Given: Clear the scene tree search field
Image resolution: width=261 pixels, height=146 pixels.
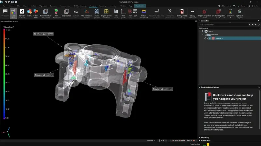Looking at the screenshot, I should coord(250,25).
